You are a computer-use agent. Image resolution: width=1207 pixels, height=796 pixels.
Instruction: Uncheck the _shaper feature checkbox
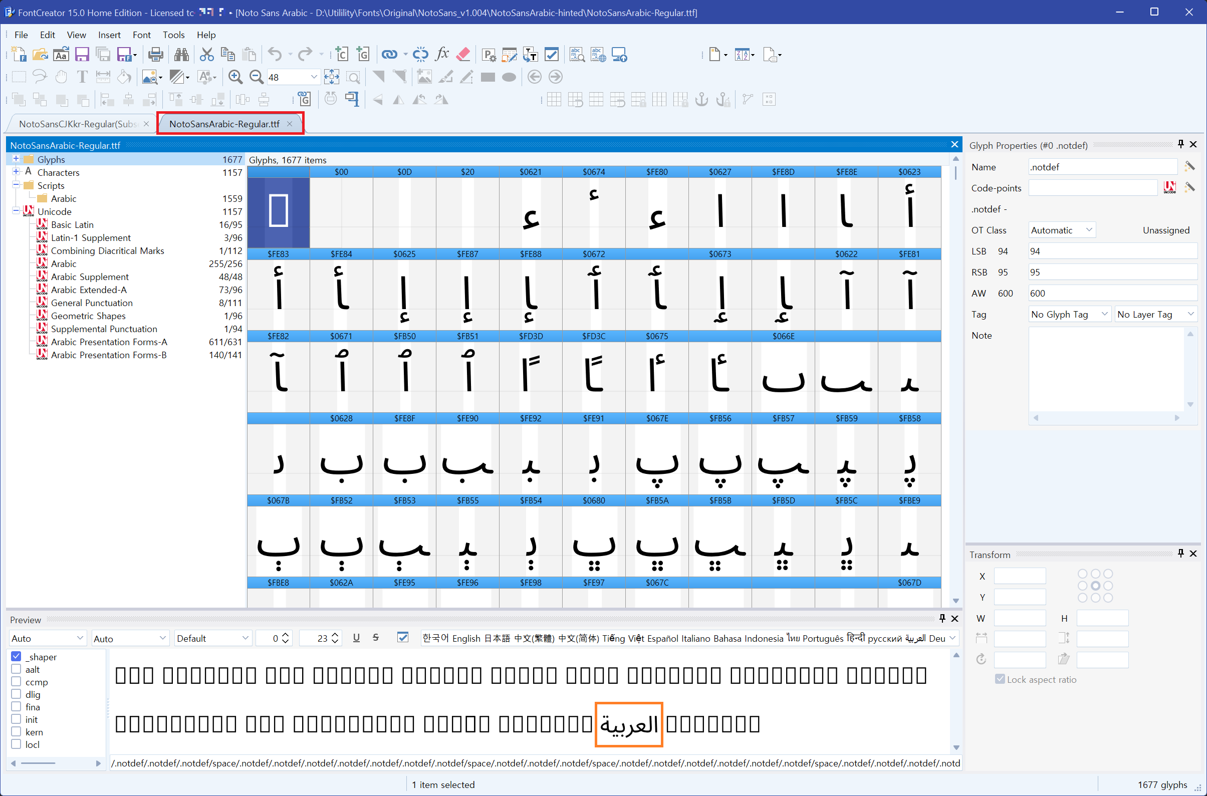tap(16, 656)
